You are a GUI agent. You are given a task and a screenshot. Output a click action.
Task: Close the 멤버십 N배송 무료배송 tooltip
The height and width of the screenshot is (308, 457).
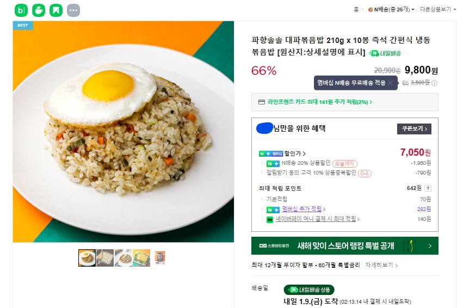[390, 83]
